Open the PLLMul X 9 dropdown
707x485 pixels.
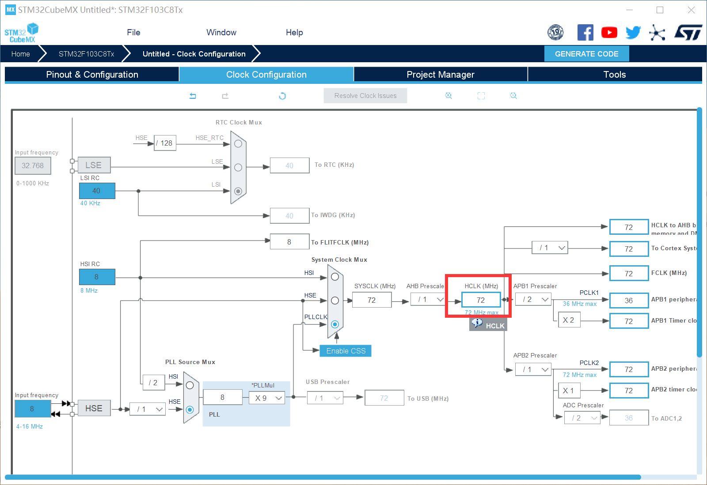coord(267,398)
